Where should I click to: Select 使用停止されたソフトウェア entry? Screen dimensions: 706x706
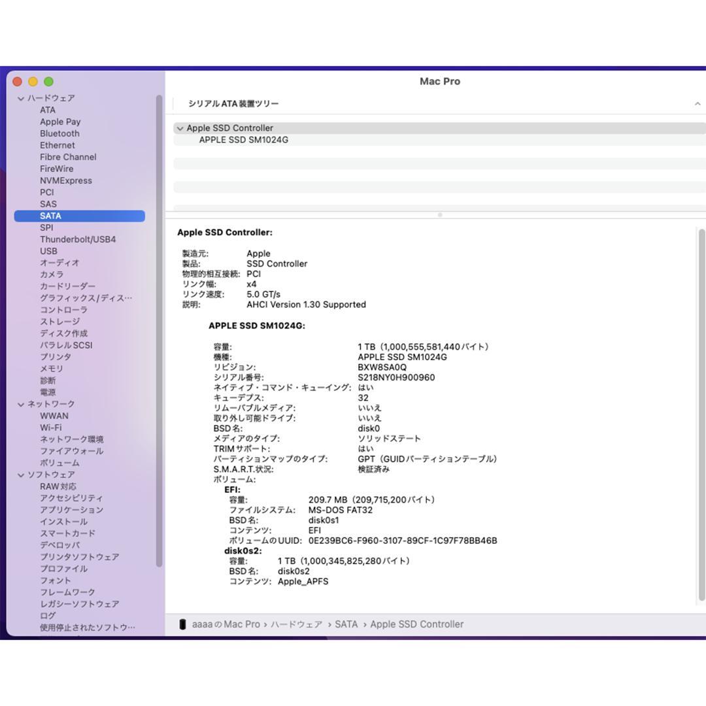88,627
